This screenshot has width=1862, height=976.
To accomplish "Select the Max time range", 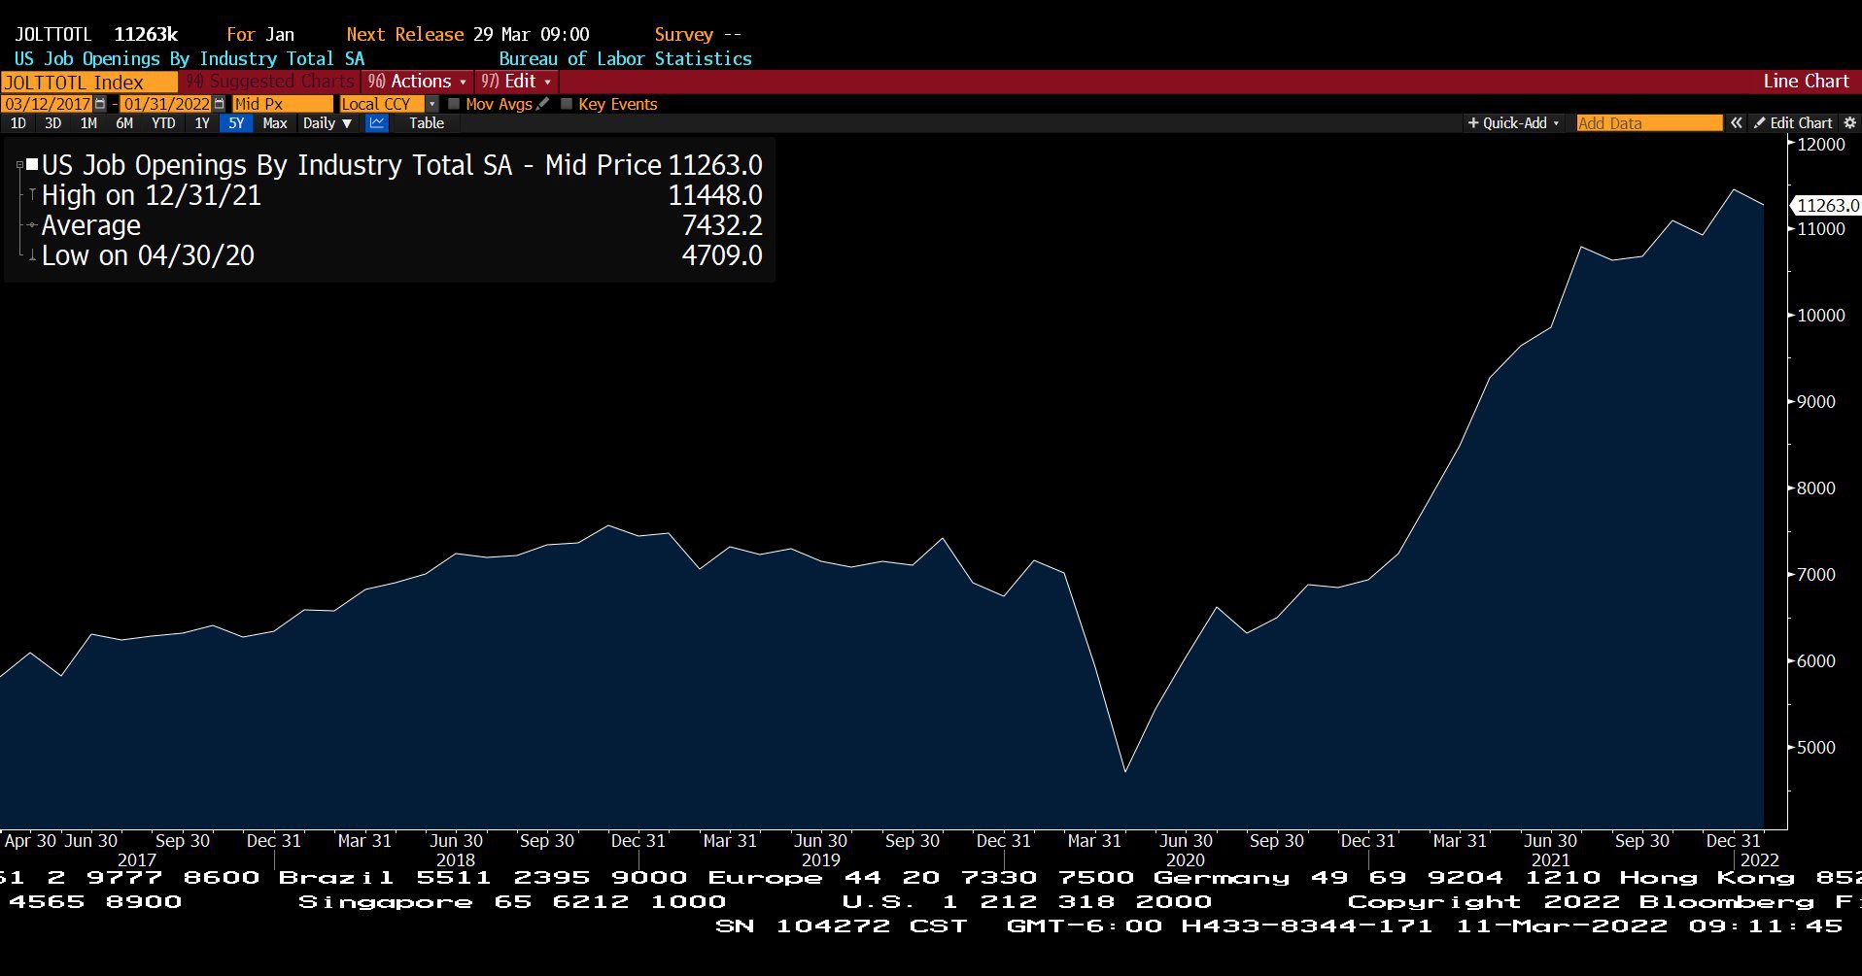I will pyautogui.click(x=275, y=123).
